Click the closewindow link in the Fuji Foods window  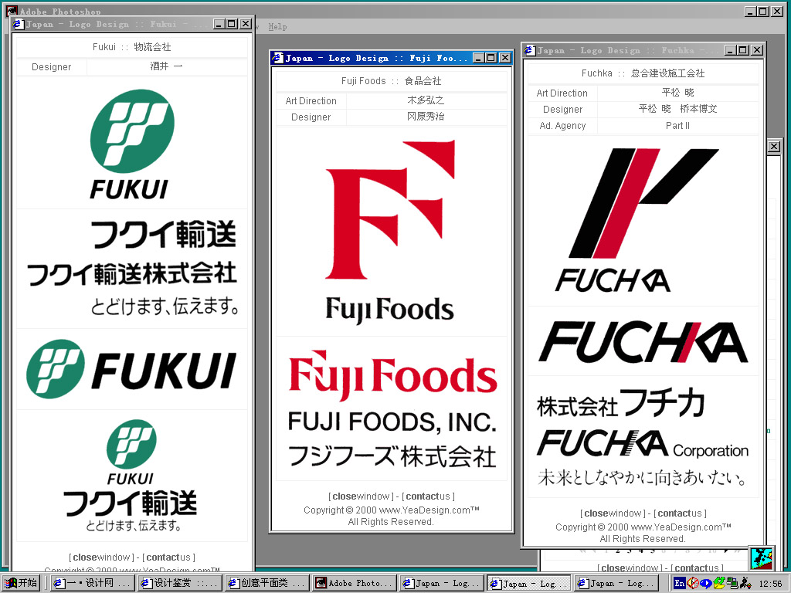362,496
